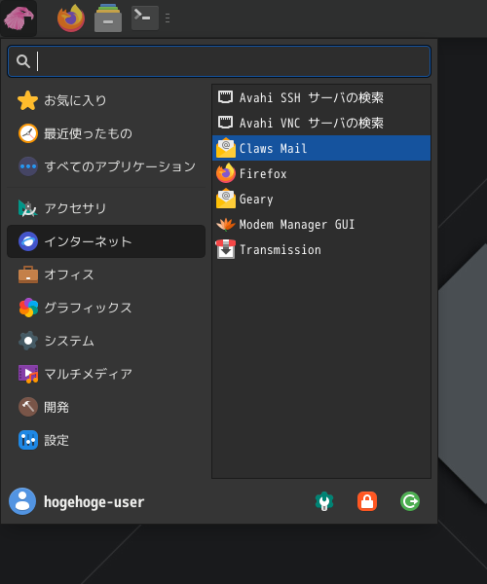Open Modem Manager GUI entry

[321, 224]
